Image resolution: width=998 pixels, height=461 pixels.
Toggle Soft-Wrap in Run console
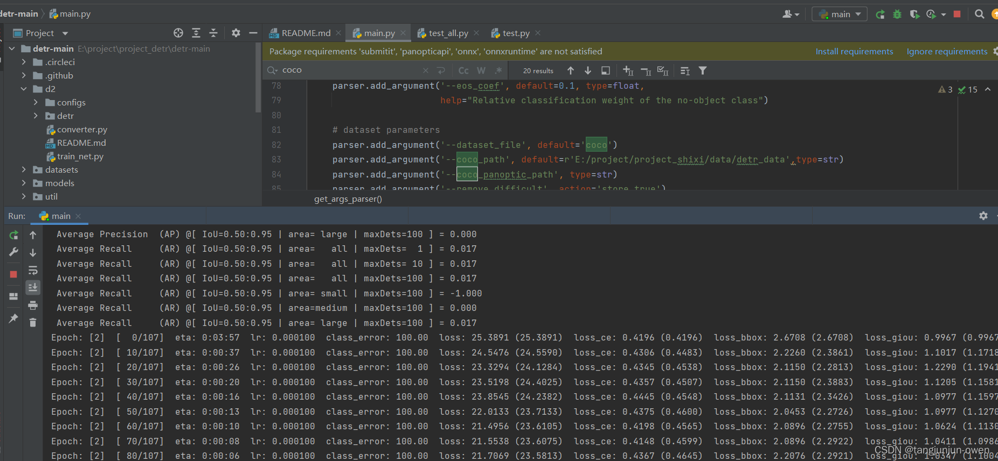[x=33, y=270]
